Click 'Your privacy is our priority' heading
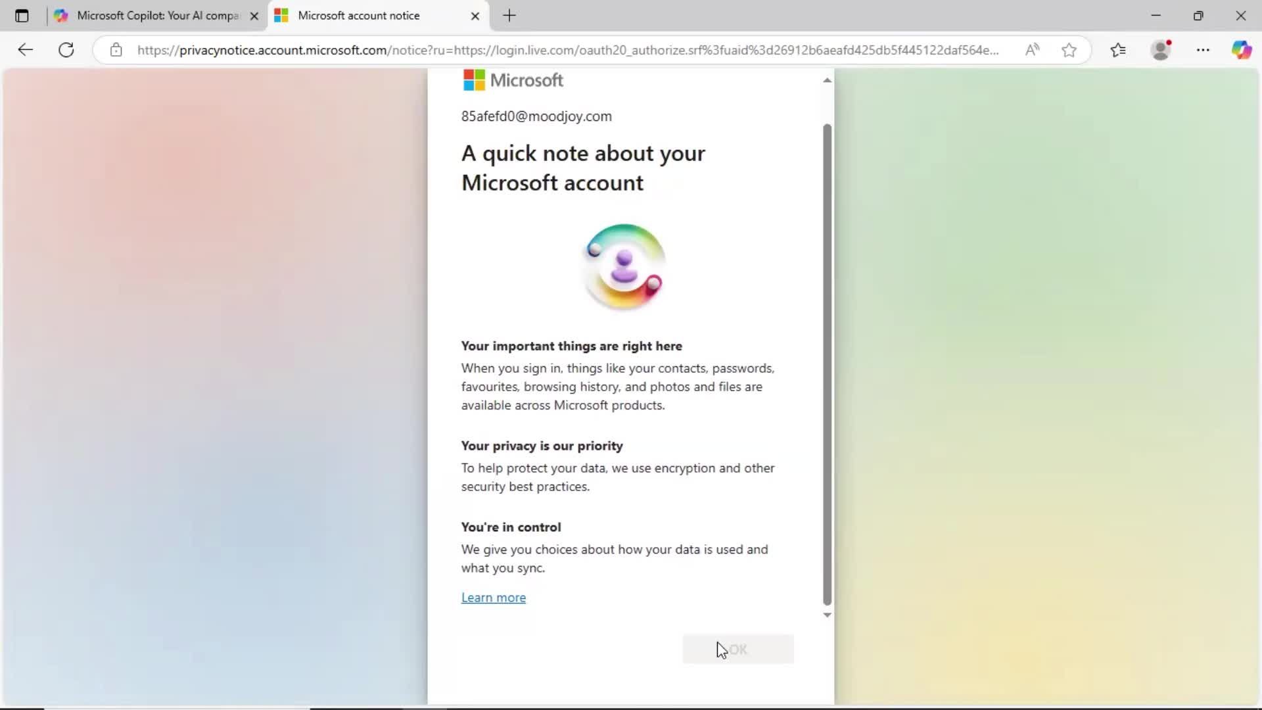The width and height of the screenshot is (1262, 710). point(542,446)
